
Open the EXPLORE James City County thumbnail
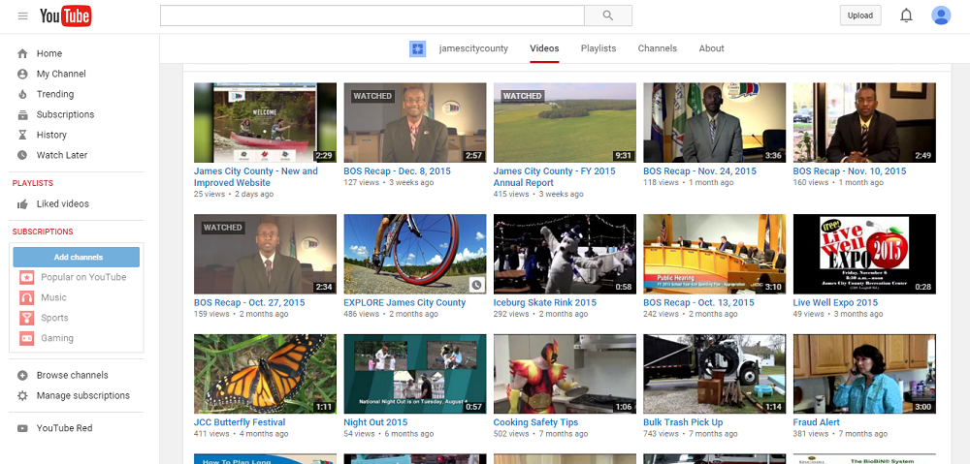coord(414,254)
